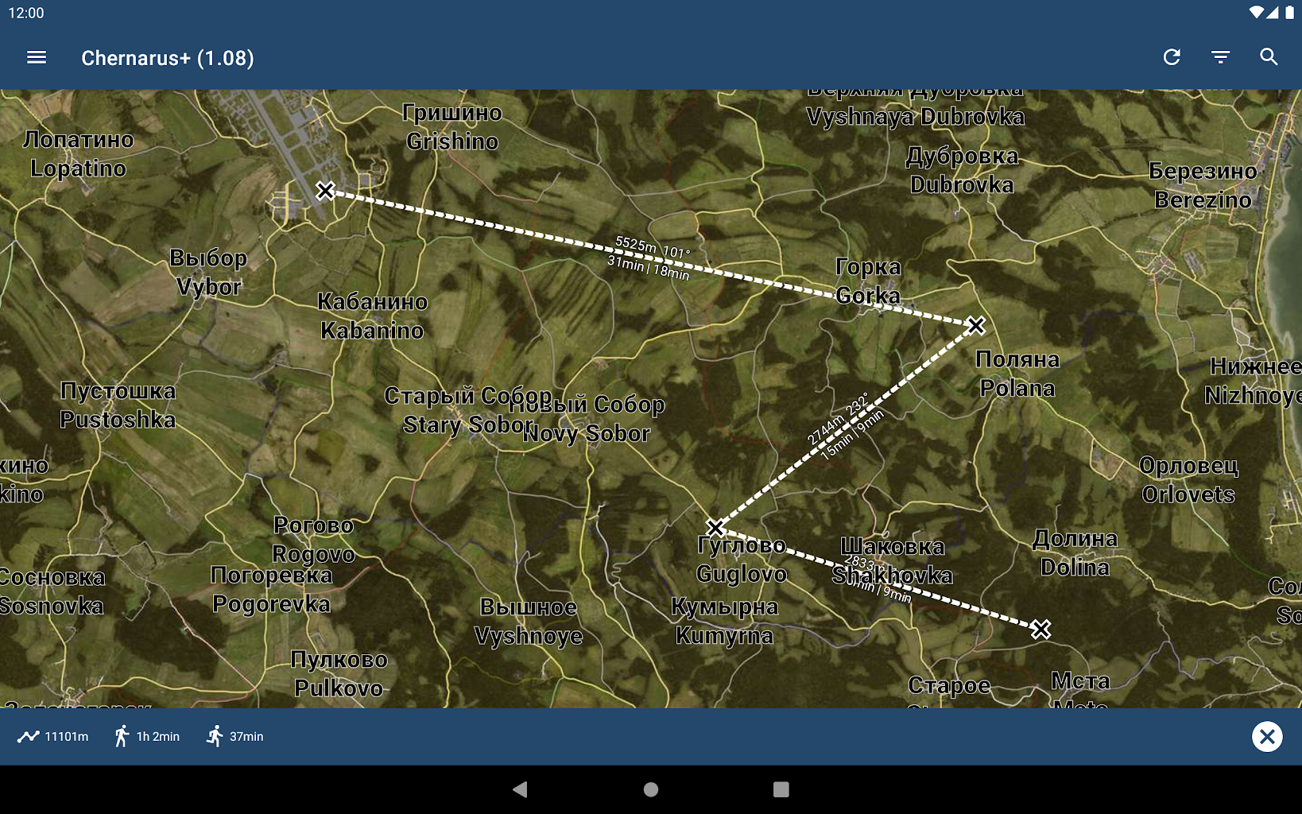This screenshot has width=1302, height=814.
Task: Tap the Shakhovka town label
Action: pyautogui.click(x=892, y=561)
